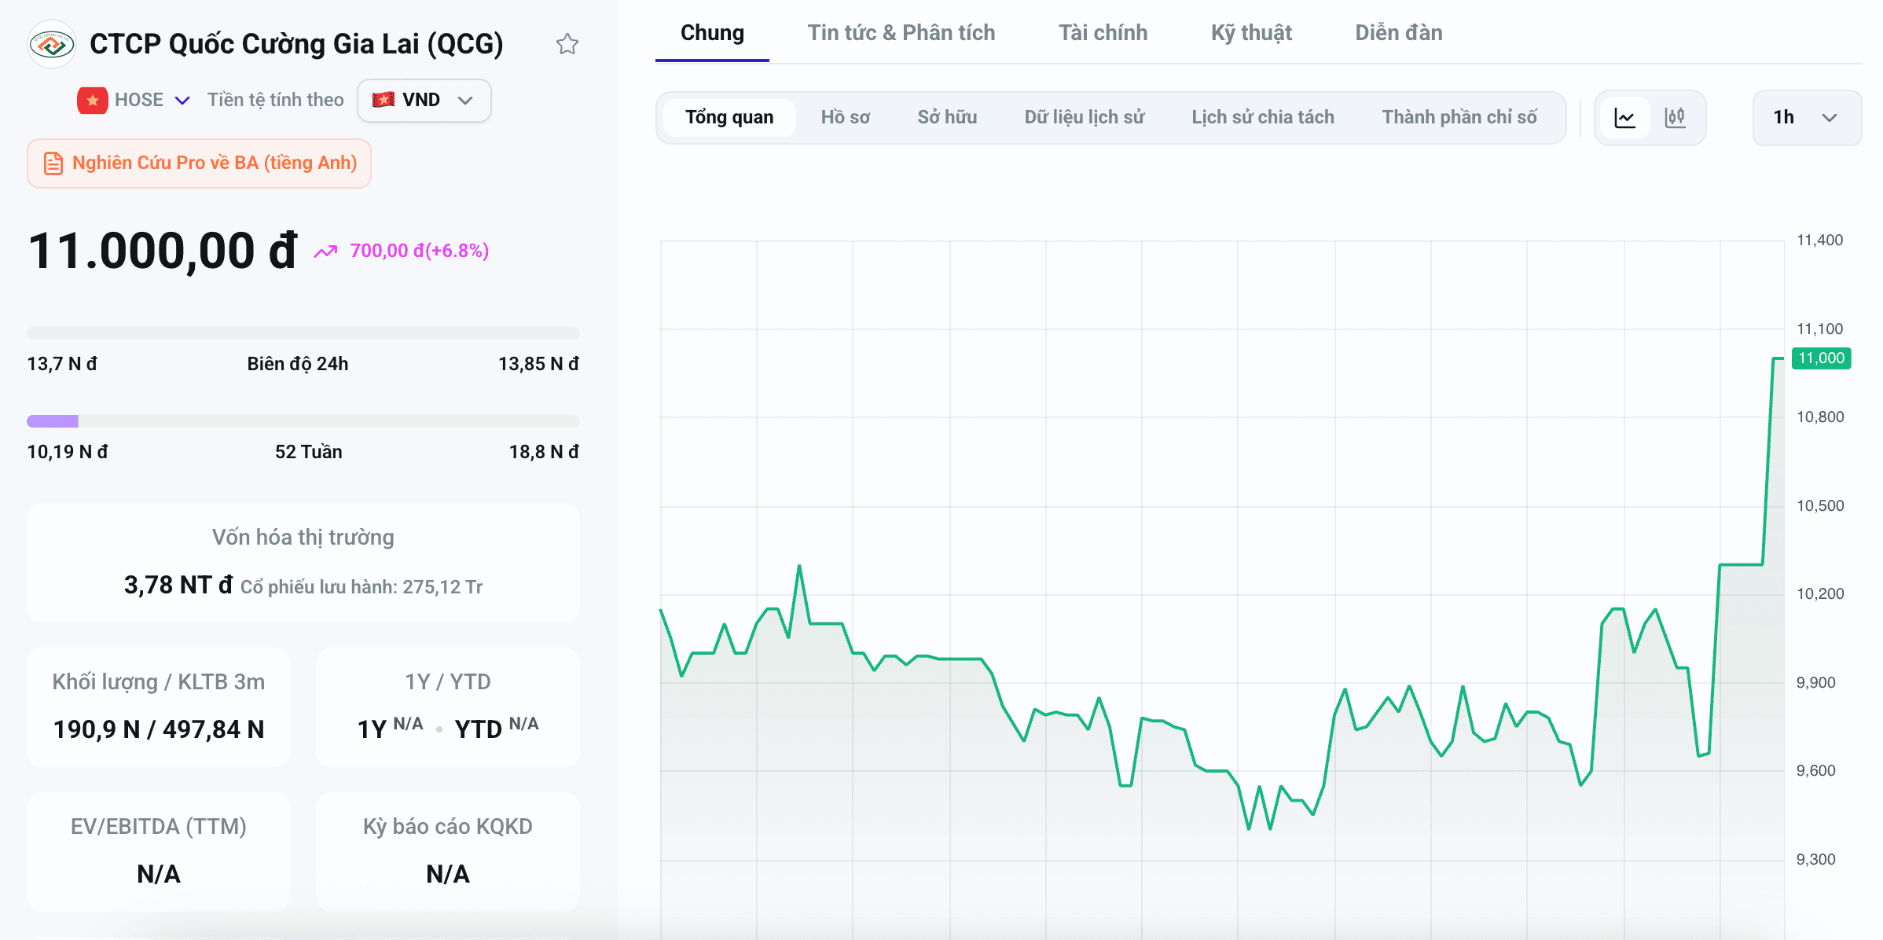1883x940 pixels.
Task: Click the 18,8 N đ 52-week high
Action: coord(544,452)
